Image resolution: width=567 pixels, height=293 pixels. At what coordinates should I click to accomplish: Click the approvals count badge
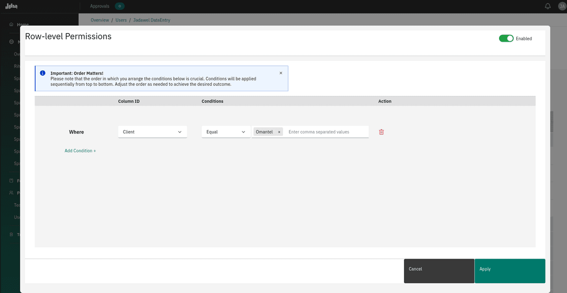[x=120, y=6]
